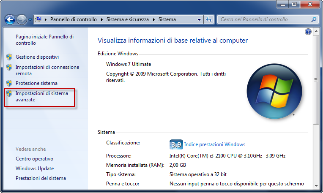Screen dimensions: 323x193
Task: Click the vertical scrollbar down arrow
Action: 316,186
